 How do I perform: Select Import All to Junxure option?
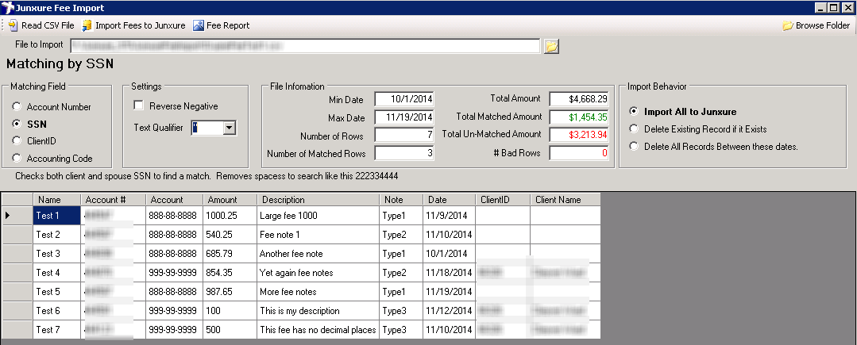tap(634, 111)
